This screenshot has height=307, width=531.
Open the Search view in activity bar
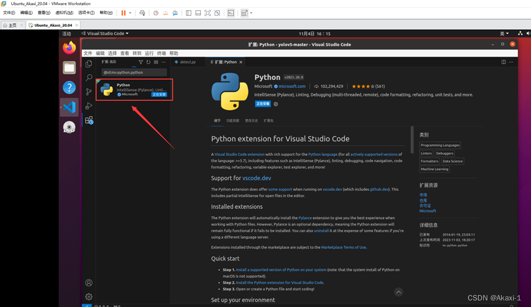pyautogui.click(x=89, y=77)
